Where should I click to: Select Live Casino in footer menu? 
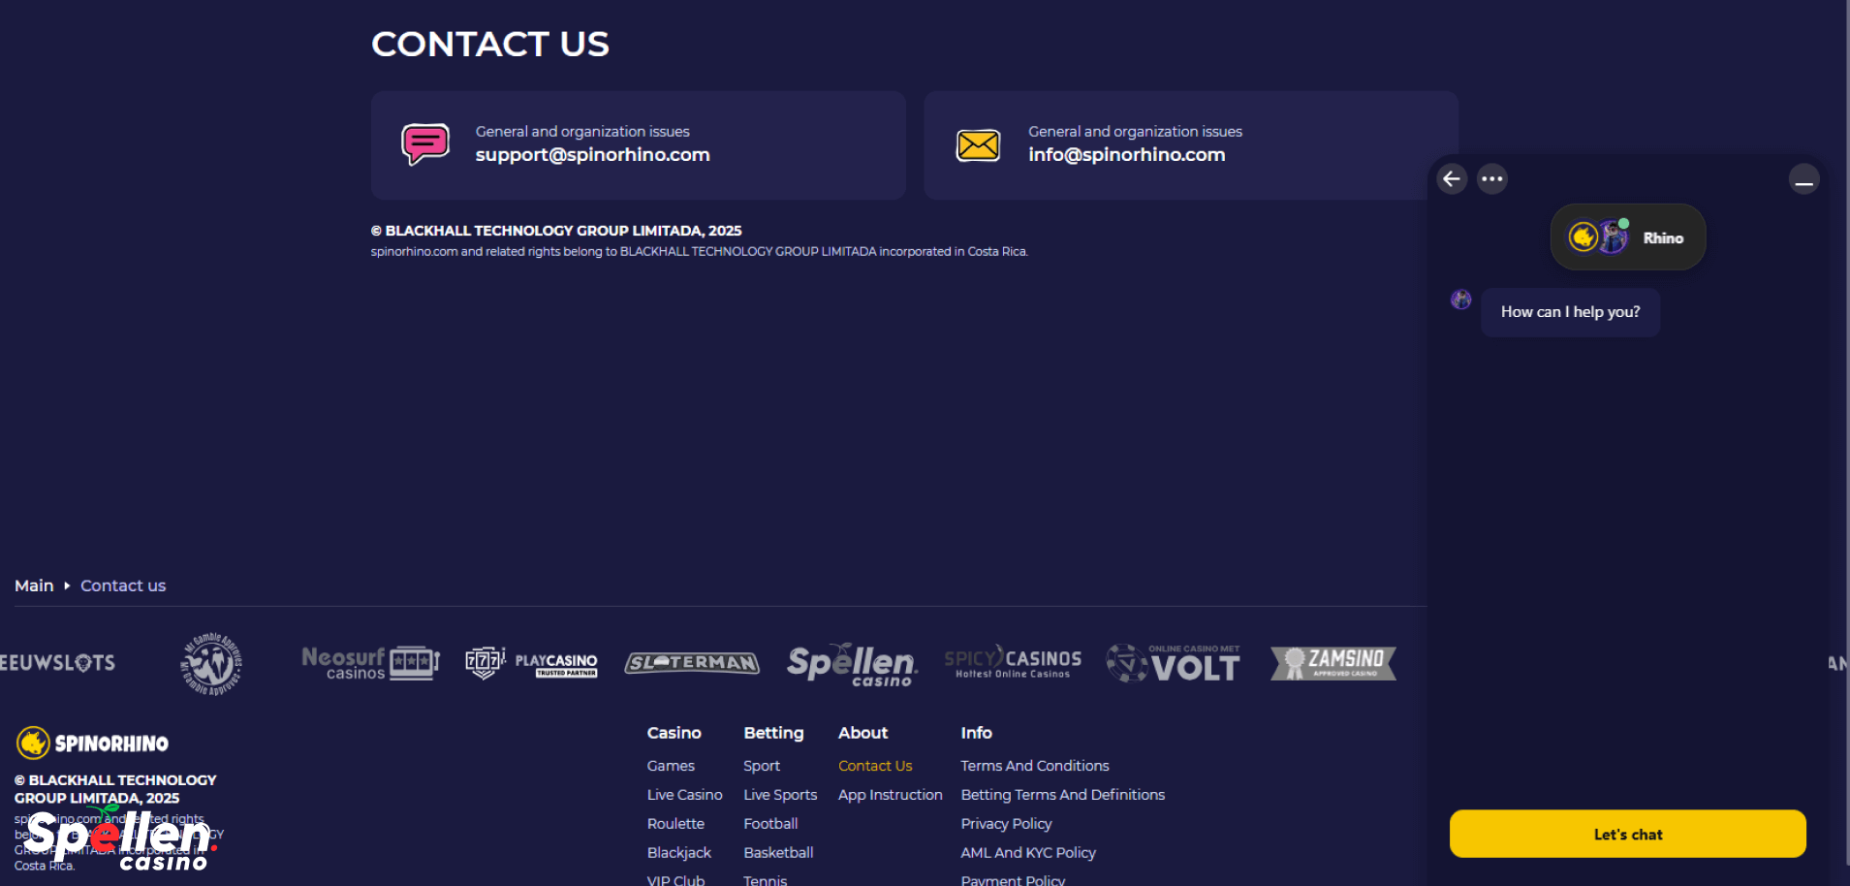pos(684,795)
